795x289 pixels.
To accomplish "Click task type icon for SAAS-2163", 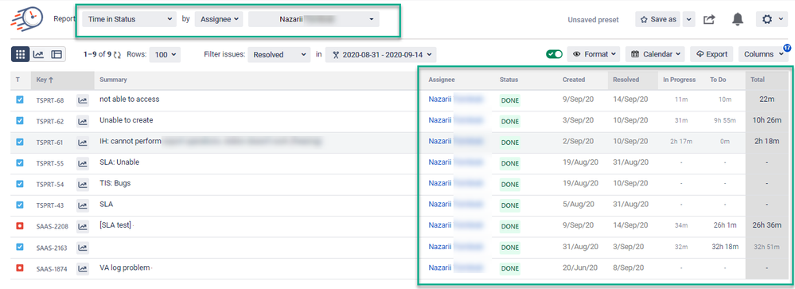I will (x=20, y=247).
